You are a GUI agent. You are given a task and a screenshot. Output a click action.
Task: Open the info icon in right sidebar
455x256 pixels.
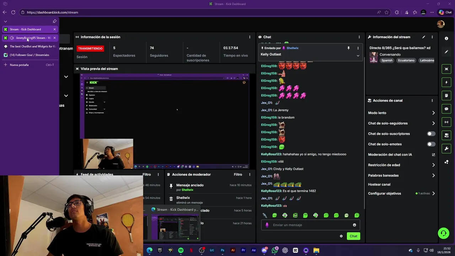(446, 38)
